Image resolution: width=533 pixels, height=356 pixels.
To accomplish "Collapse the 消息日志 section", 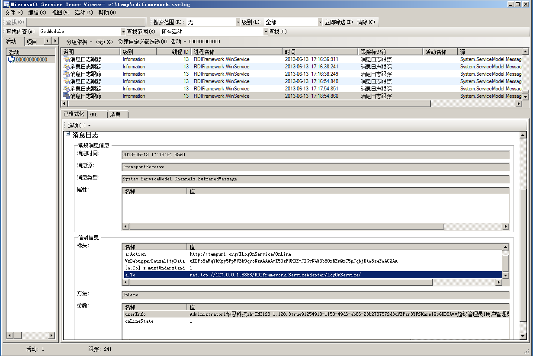I will pos(67,135).
